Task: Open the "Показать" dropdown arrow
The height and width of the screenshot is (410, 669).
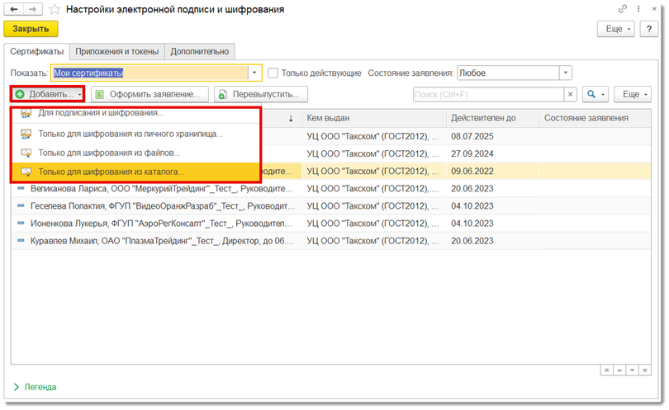Action: [254, 73]
